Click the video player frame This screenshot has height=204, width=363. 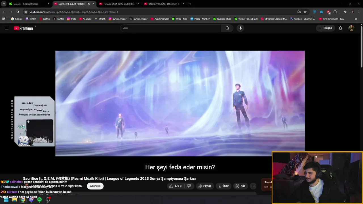tap(180, 103)
